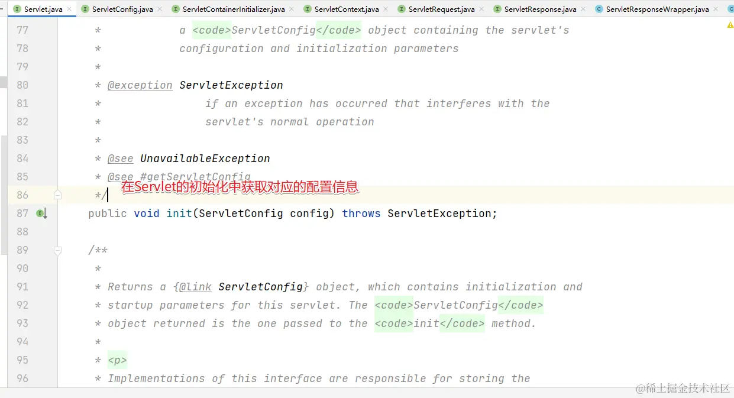Close the ServletConfig.java tab
Viewport: 734px width, 398px height.
(x=160, y=9)
